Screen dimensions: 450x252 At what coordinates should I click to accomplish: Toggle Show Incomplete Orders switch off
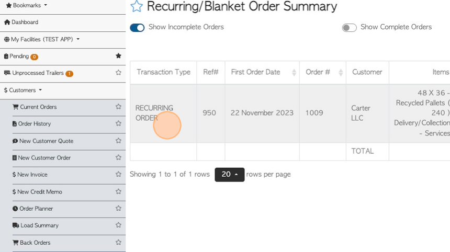137,28
